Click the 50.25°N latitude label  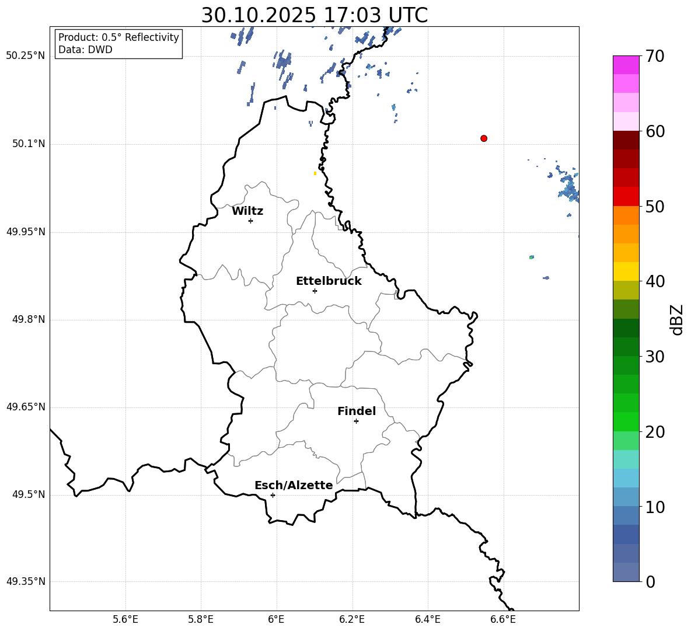25,56
